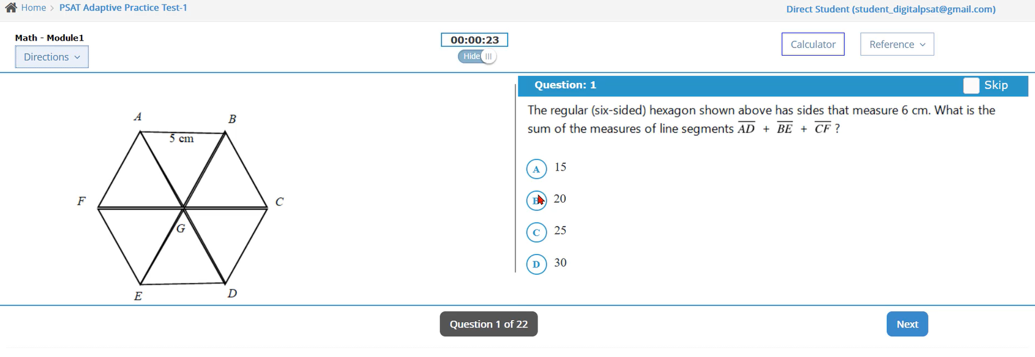This screenshot has height=357, width=1035.
Task: Click the hexagon diagram center point G
Action: click(183, 207)
